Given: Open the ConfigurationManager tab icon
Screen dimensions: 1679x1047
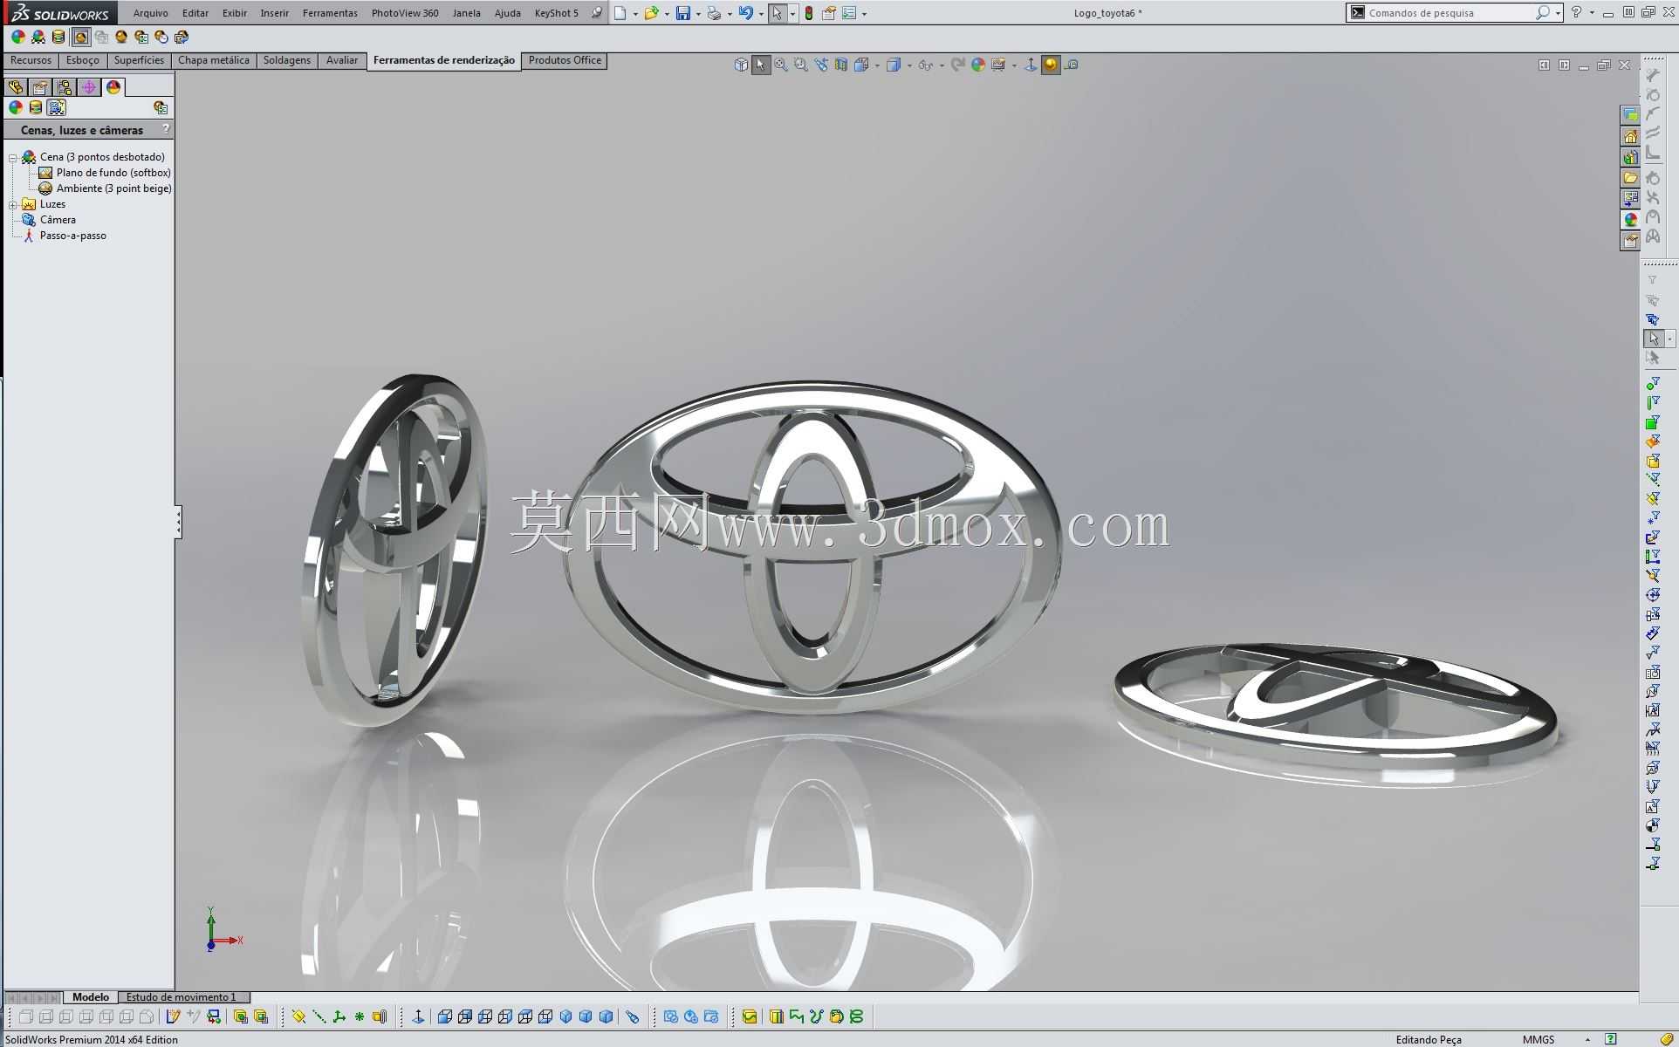Looking at the screenshot, I should pos(65,87).
